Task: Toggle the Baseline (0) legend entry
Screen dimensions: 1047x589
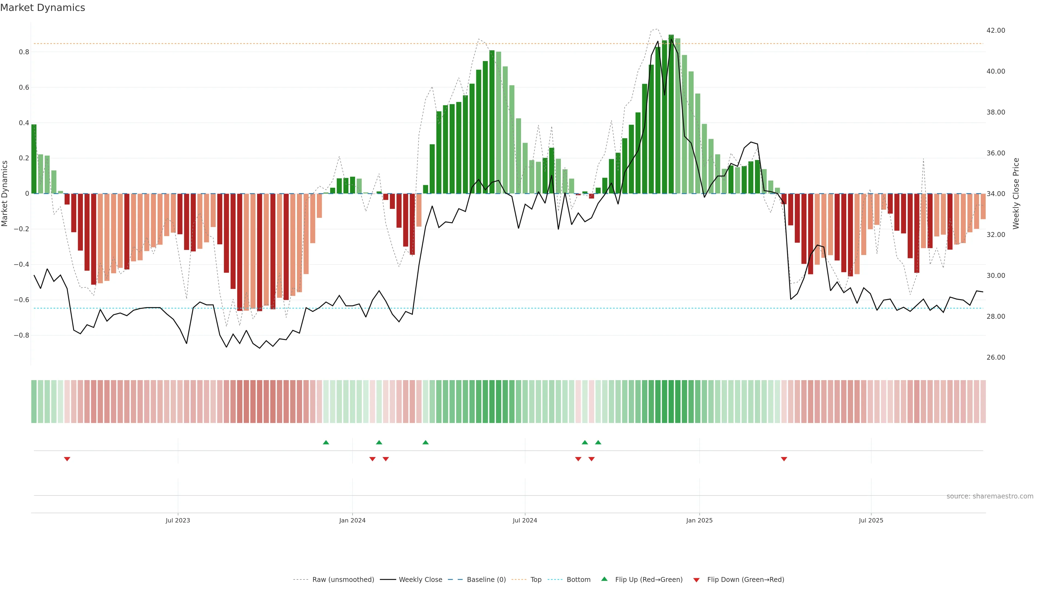Action: pos(486,580)
